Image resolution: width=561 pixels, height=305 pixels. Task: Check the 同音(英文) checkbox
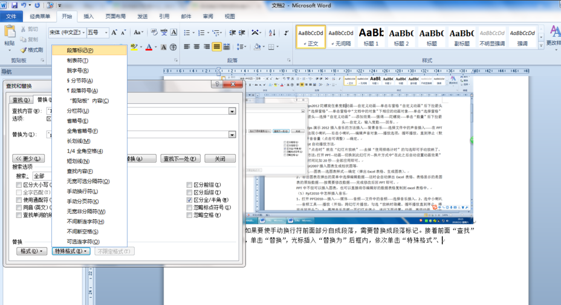19,207
